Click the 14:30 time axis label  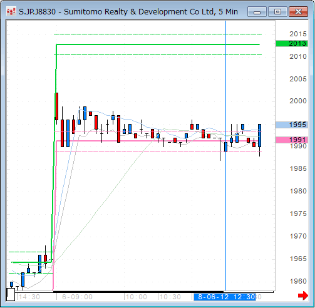click(29, 297)
